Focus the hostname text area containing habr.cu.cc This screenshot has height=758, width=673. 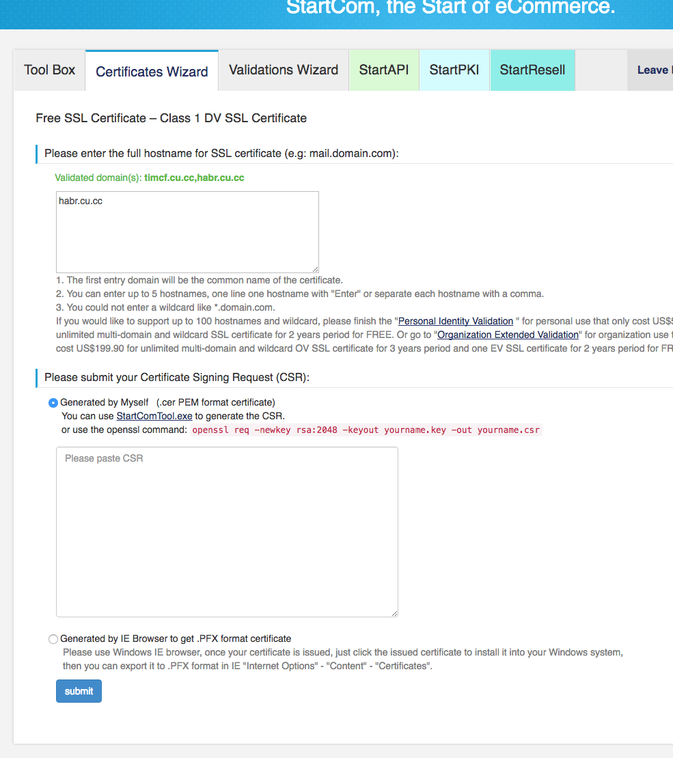187,232
